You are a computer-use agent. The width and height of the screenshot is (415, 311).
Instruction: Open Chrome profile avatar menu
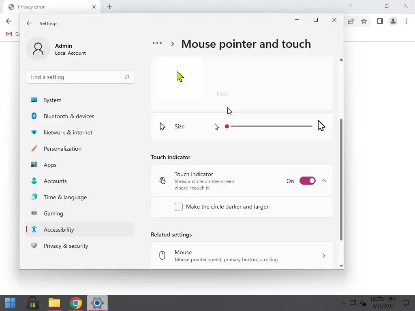pos(393,21)
